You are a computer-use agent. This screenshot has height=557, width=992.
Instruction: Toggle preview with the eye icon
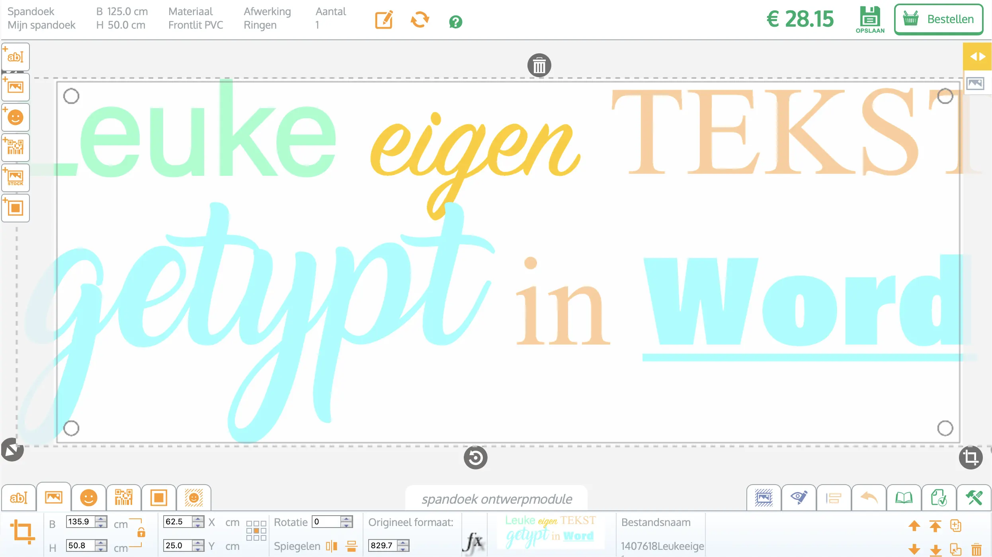tap(799, 498)
